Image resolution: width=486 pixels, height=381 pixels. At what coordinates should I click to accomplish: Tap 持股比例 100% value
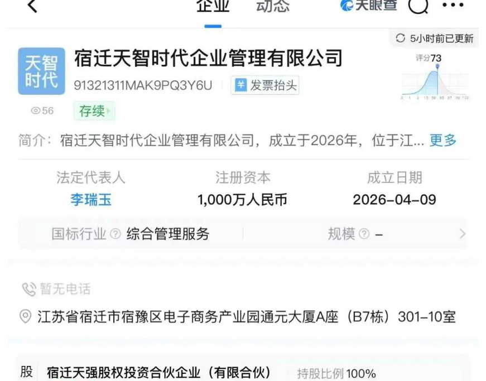[x=336, y=374]
